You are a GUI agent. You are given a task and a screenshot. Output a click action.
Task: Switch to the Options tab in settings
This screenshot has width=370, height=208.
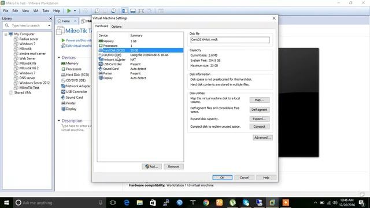[116, 27]
